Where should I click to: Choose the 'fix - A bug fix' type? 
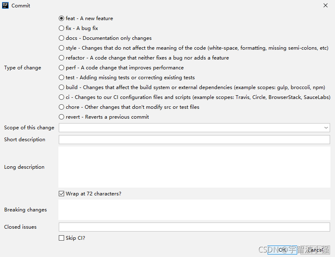point(62,28)
